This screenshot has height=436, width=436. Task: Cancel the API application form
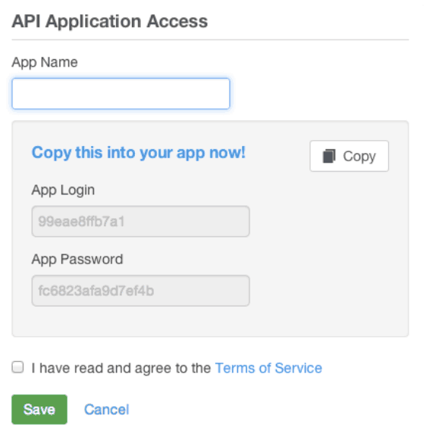(107, 410)
